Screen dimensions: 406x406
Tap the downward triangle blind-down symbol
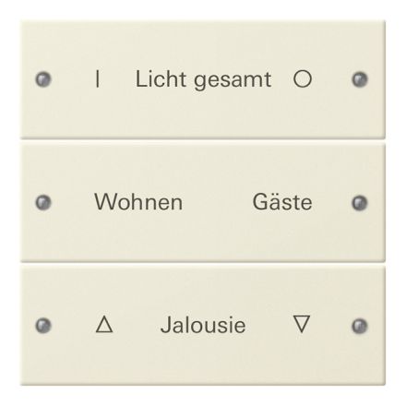pyautogui.click(x=302, y=324)
